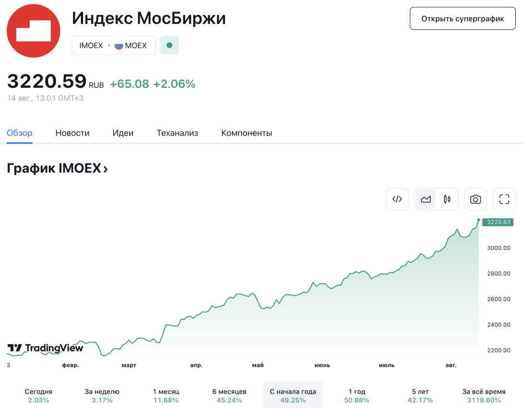Image resolution: width=523 pixels, height=408 pixels.
Task: Take a chart snapshot with camera icon
Action: pyautogui.click(x=475, y=199)
